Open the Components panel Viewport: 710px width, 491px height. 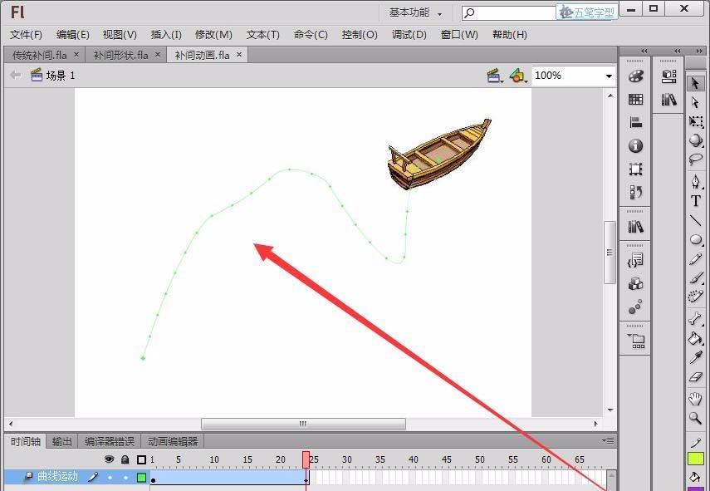click(x=635, y=284)
